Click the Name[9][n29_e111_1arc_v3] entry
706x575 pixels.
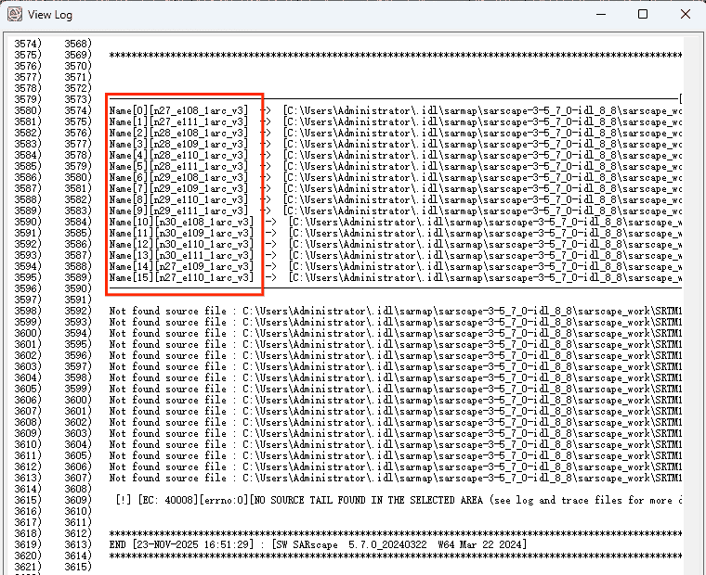pos(178,211)
